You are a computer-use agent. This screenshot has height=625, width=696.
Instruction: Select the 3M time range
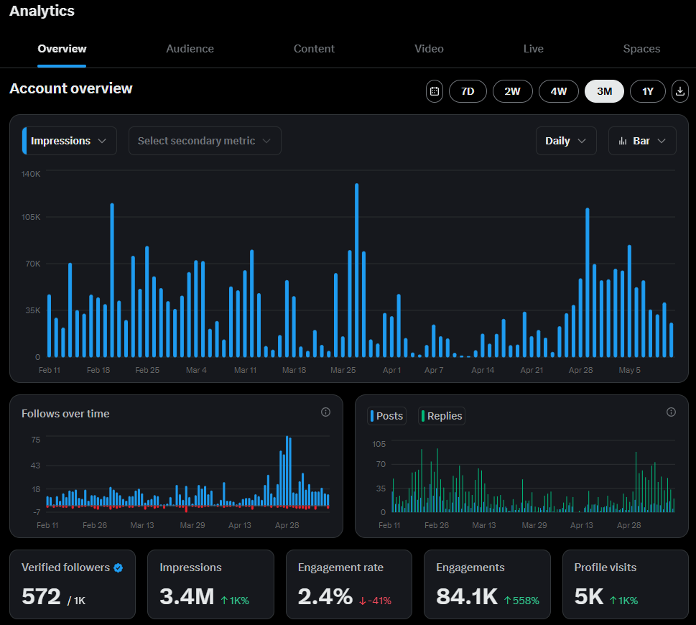click(x=604, y=91)
